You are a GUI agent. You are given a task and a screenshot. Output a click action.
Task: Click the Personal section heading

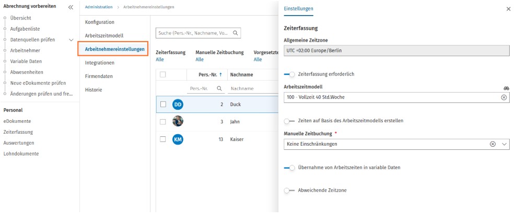pyautogui.click(x=13, y=110)
